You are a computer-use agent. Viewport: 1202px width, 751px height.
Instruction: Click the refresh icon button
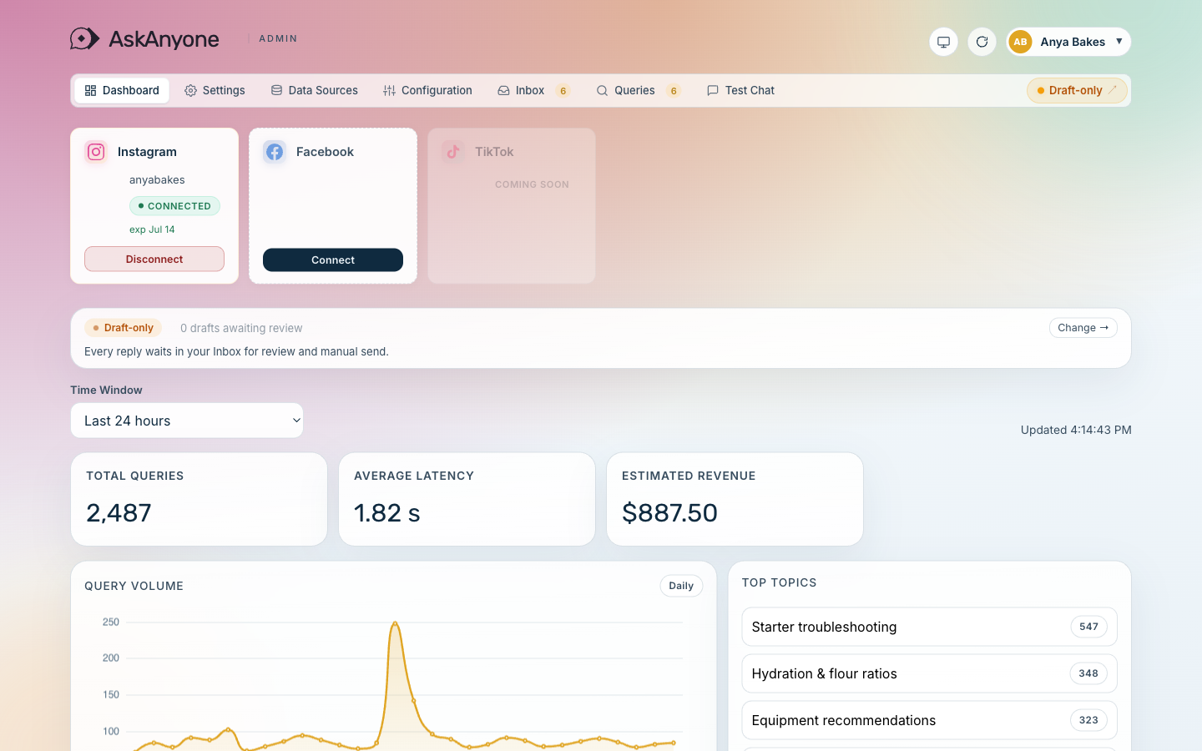click(x=982, y=42)
